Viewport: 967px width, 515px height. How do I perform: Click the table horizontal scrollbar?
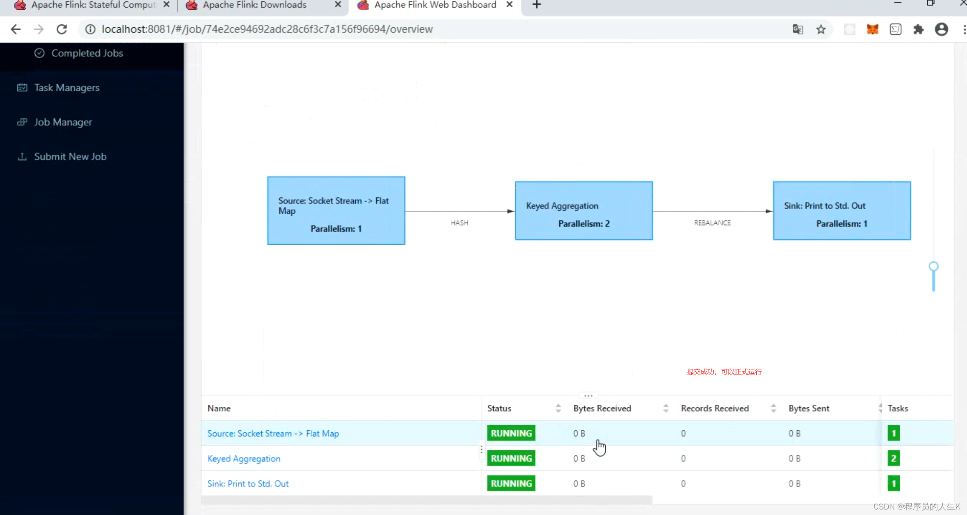[x=426, y=500]
